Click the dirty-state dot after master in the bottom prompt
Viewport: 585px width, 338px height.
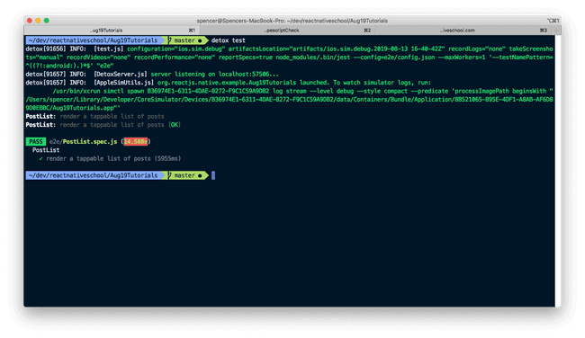coord(200,175)
